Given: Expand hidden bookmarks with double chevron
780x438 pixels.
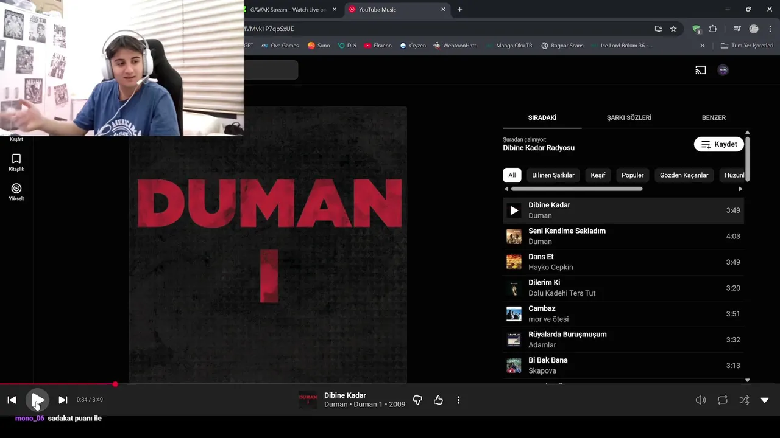Looking at the screenshot, I should (x=703, y=46).
